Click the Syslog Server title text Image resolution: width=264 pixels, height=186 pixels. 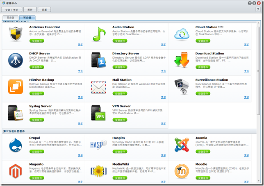(x=41, y=106)
